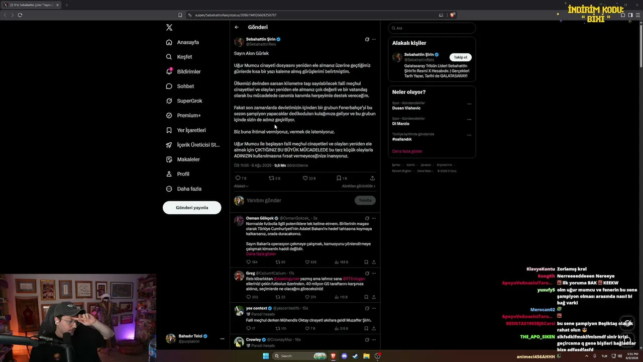Image resolution: width=643 pixels, height=362 pixels.
Task: Like Sebahattin Şirin's main post
Action: pyautogui.click(x=305, y=178)
